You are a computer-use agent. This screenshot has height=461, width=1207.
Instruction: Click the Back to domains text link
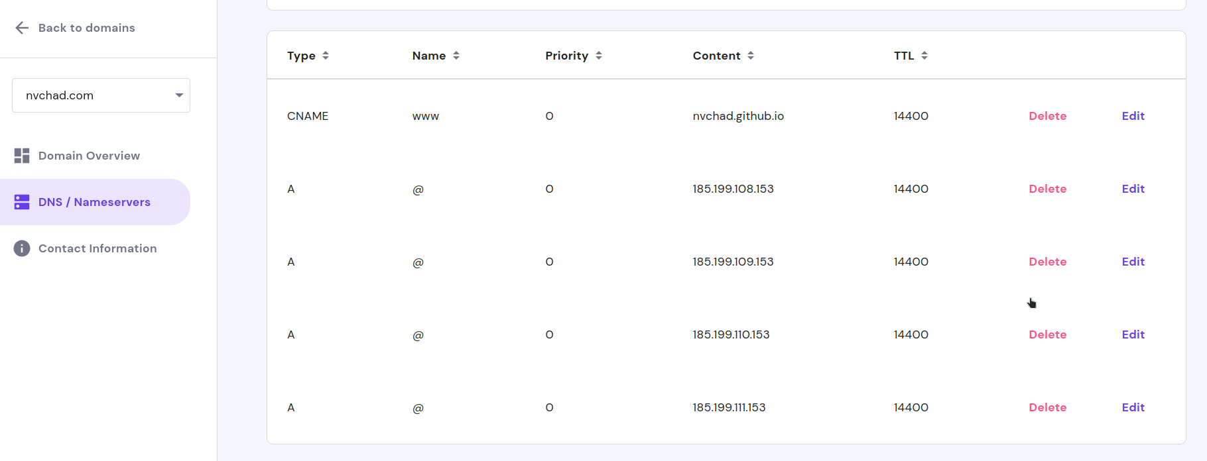click(x=86, y=28)
